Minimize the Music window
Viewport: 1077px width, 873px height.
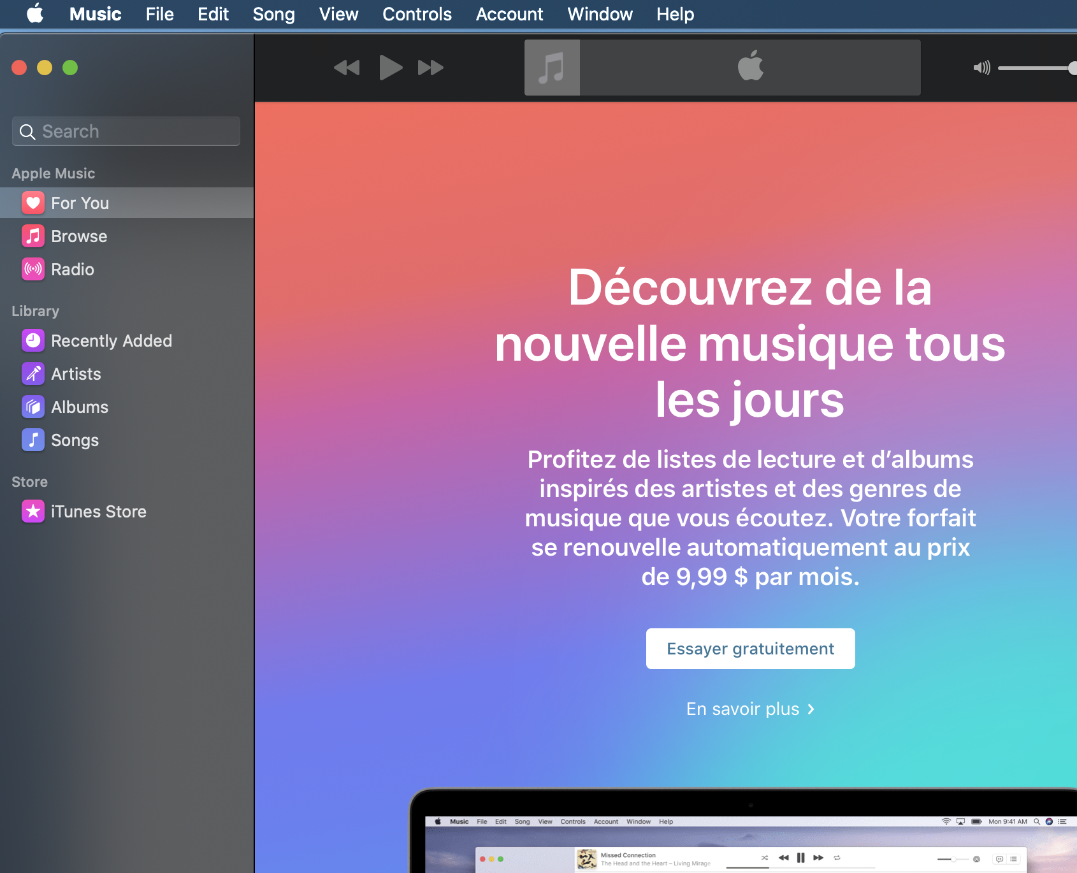(45, 68)
